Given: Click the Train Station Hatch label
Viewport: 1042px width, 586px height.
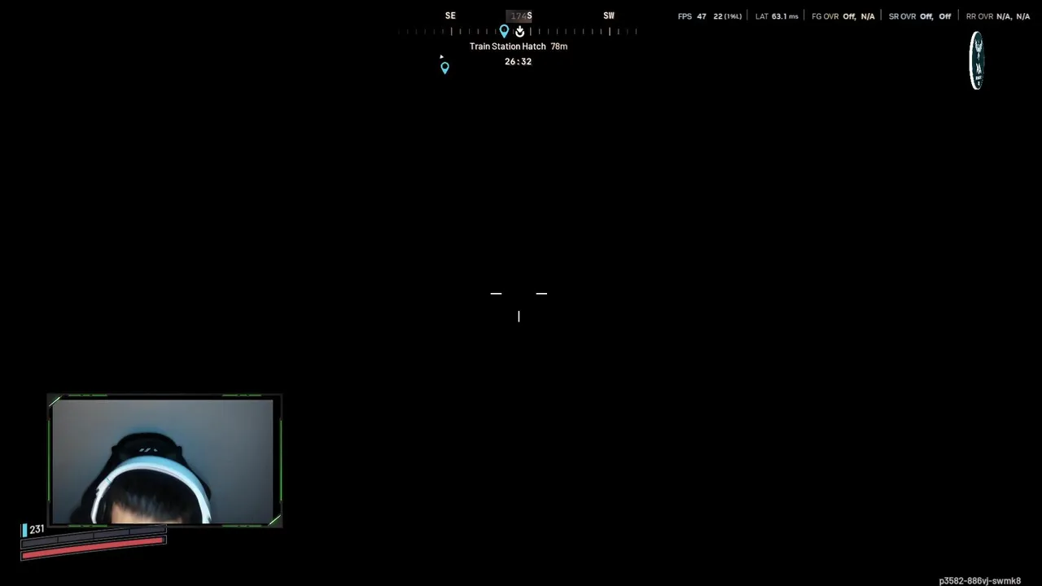Looking at the screenshot, I should (x=507, y=46).
